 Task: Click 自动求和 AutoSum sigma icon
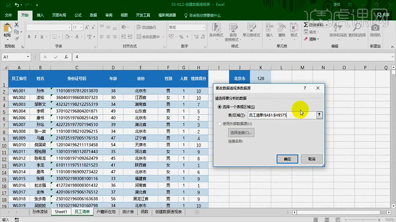click(306, 25)
